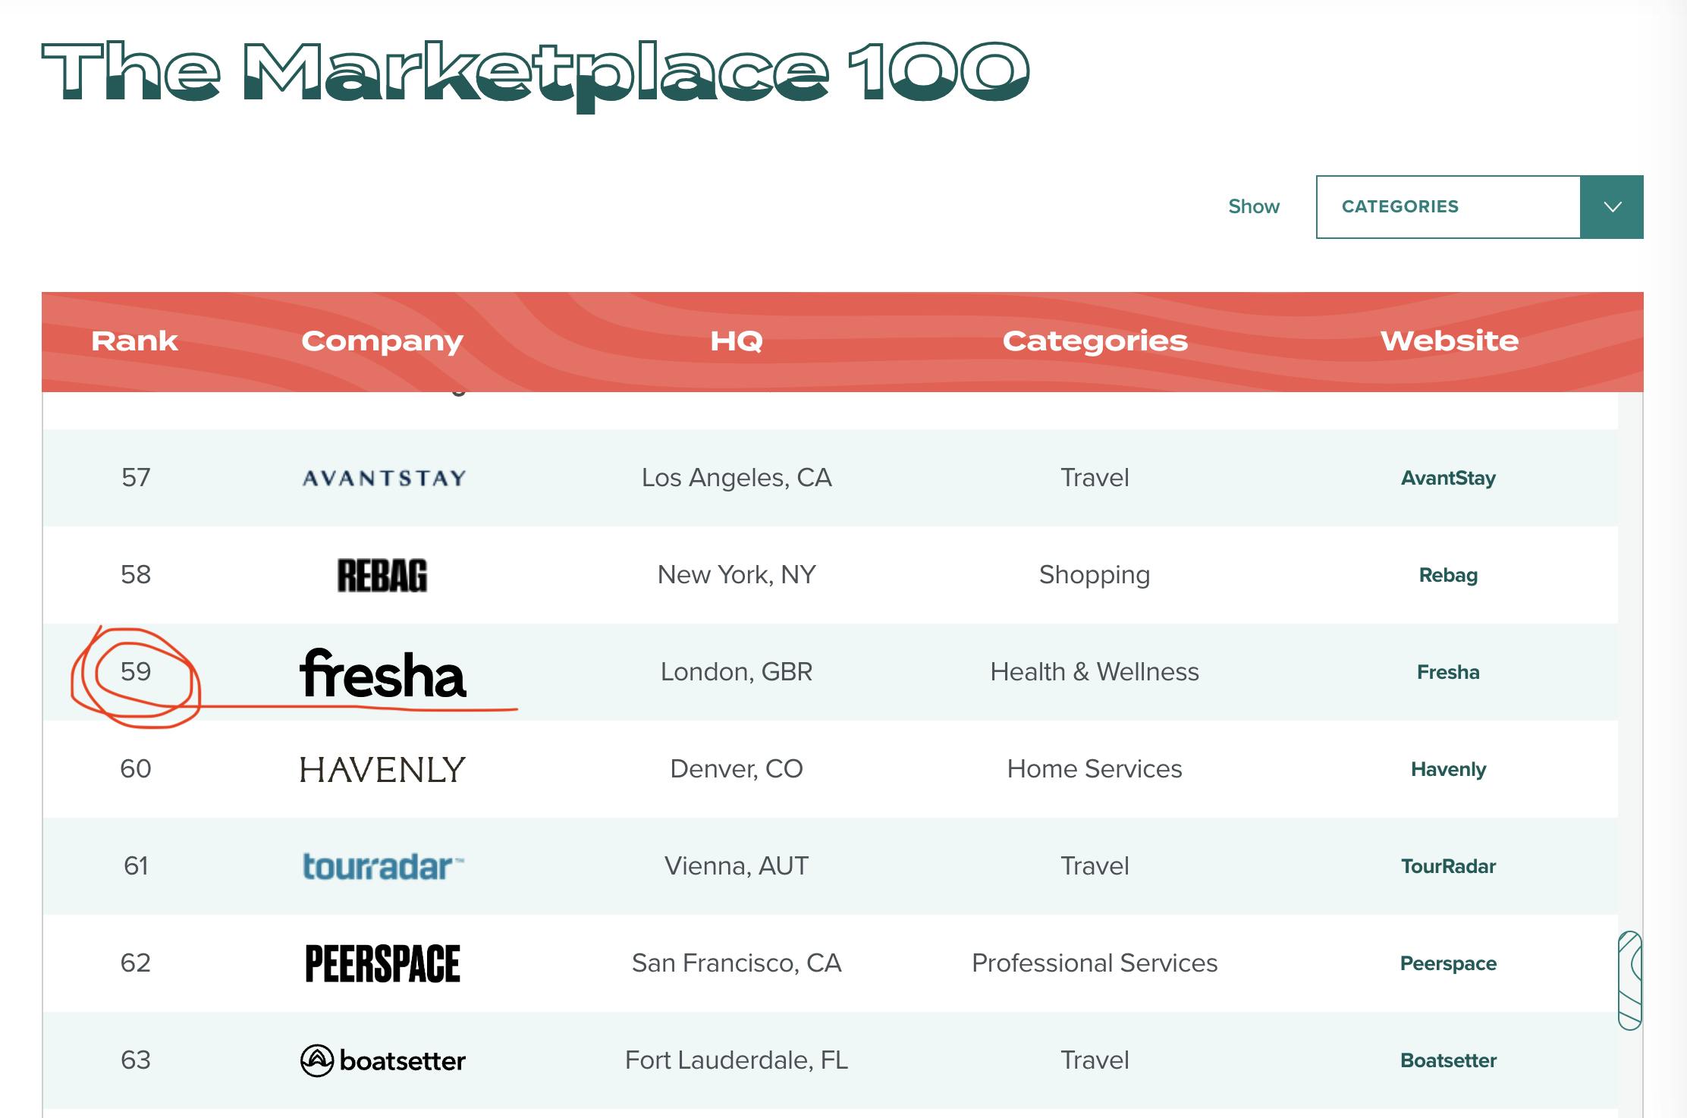Image resolution: width=1687 pixels, height=1118 pixels.
Task: Open the Boatsetter website link
Action: click(1449, 1060)
